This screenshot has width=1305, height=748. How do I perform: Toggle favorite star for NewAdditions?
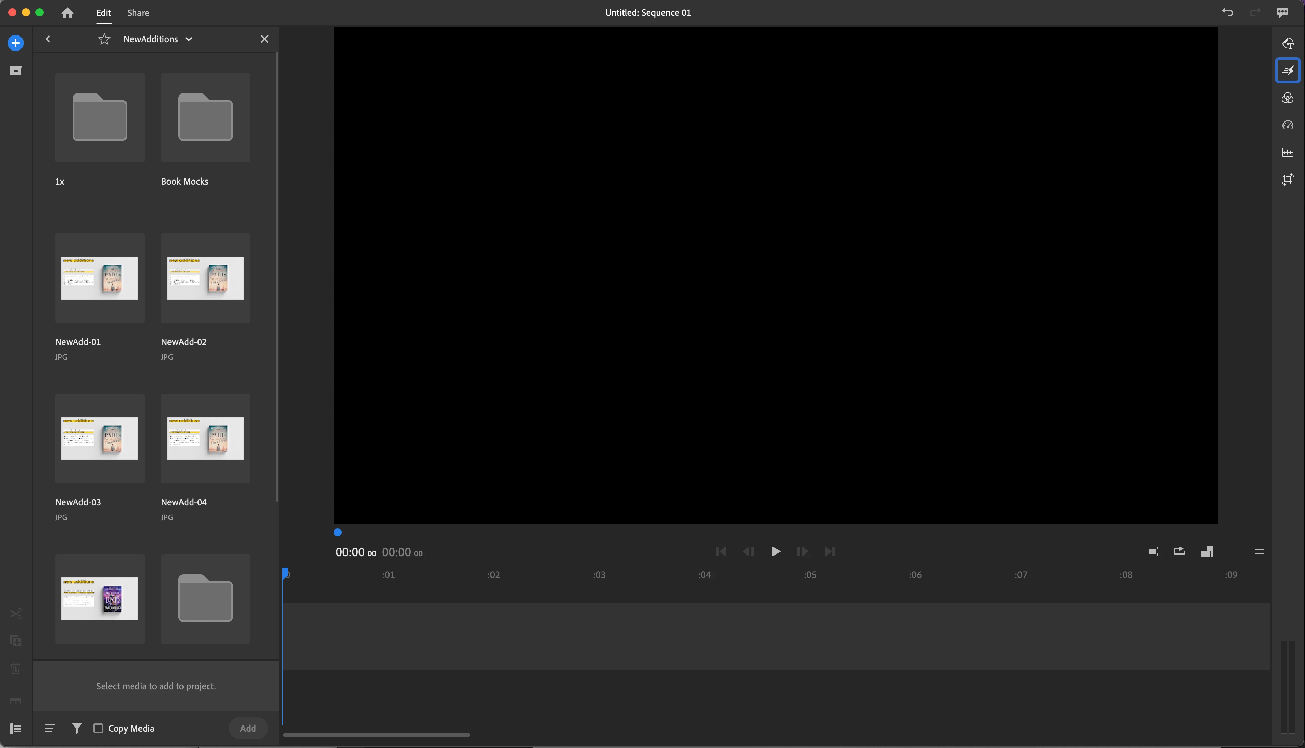(104, 39)
